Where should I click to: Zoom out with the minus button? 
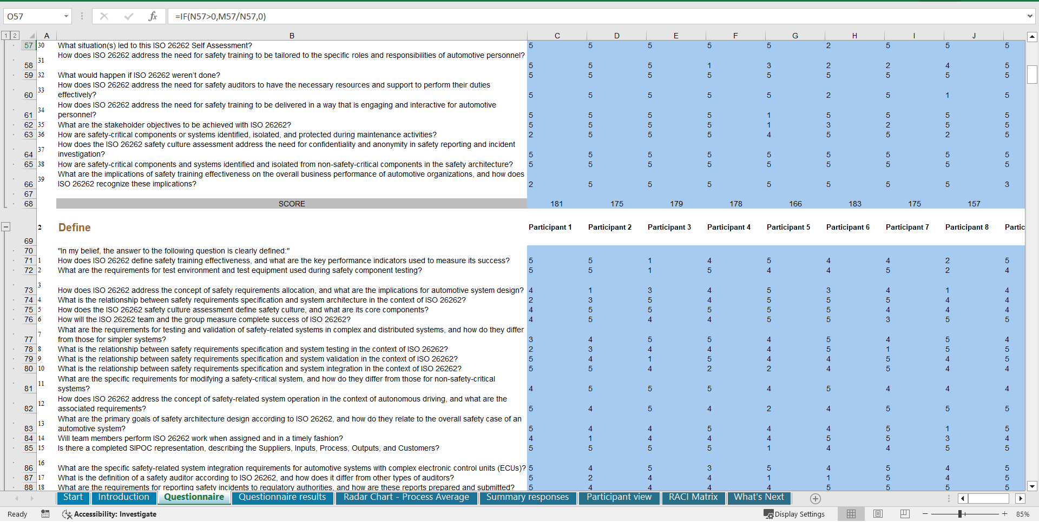pyautogui.click(x=925, y=514)
